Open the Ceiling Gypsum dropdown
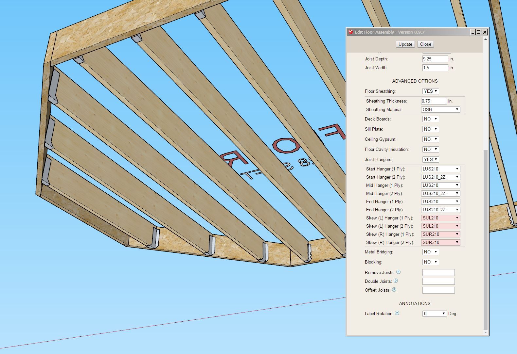517x354 pixels. click(431, 139)
